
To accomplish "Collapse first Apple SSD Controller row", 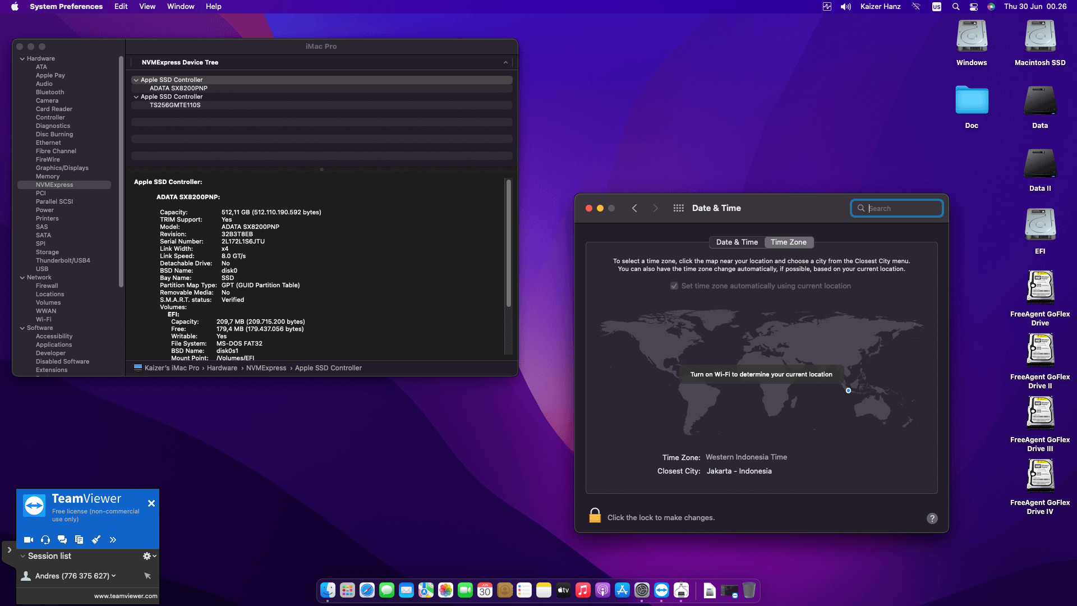I will pyautogui.click(x=136, y=80).
